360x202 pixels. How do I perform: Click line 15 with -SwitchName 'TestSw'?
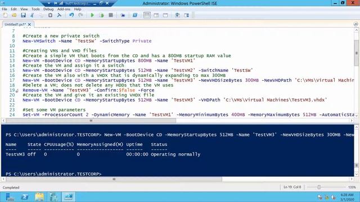(138, 70)
